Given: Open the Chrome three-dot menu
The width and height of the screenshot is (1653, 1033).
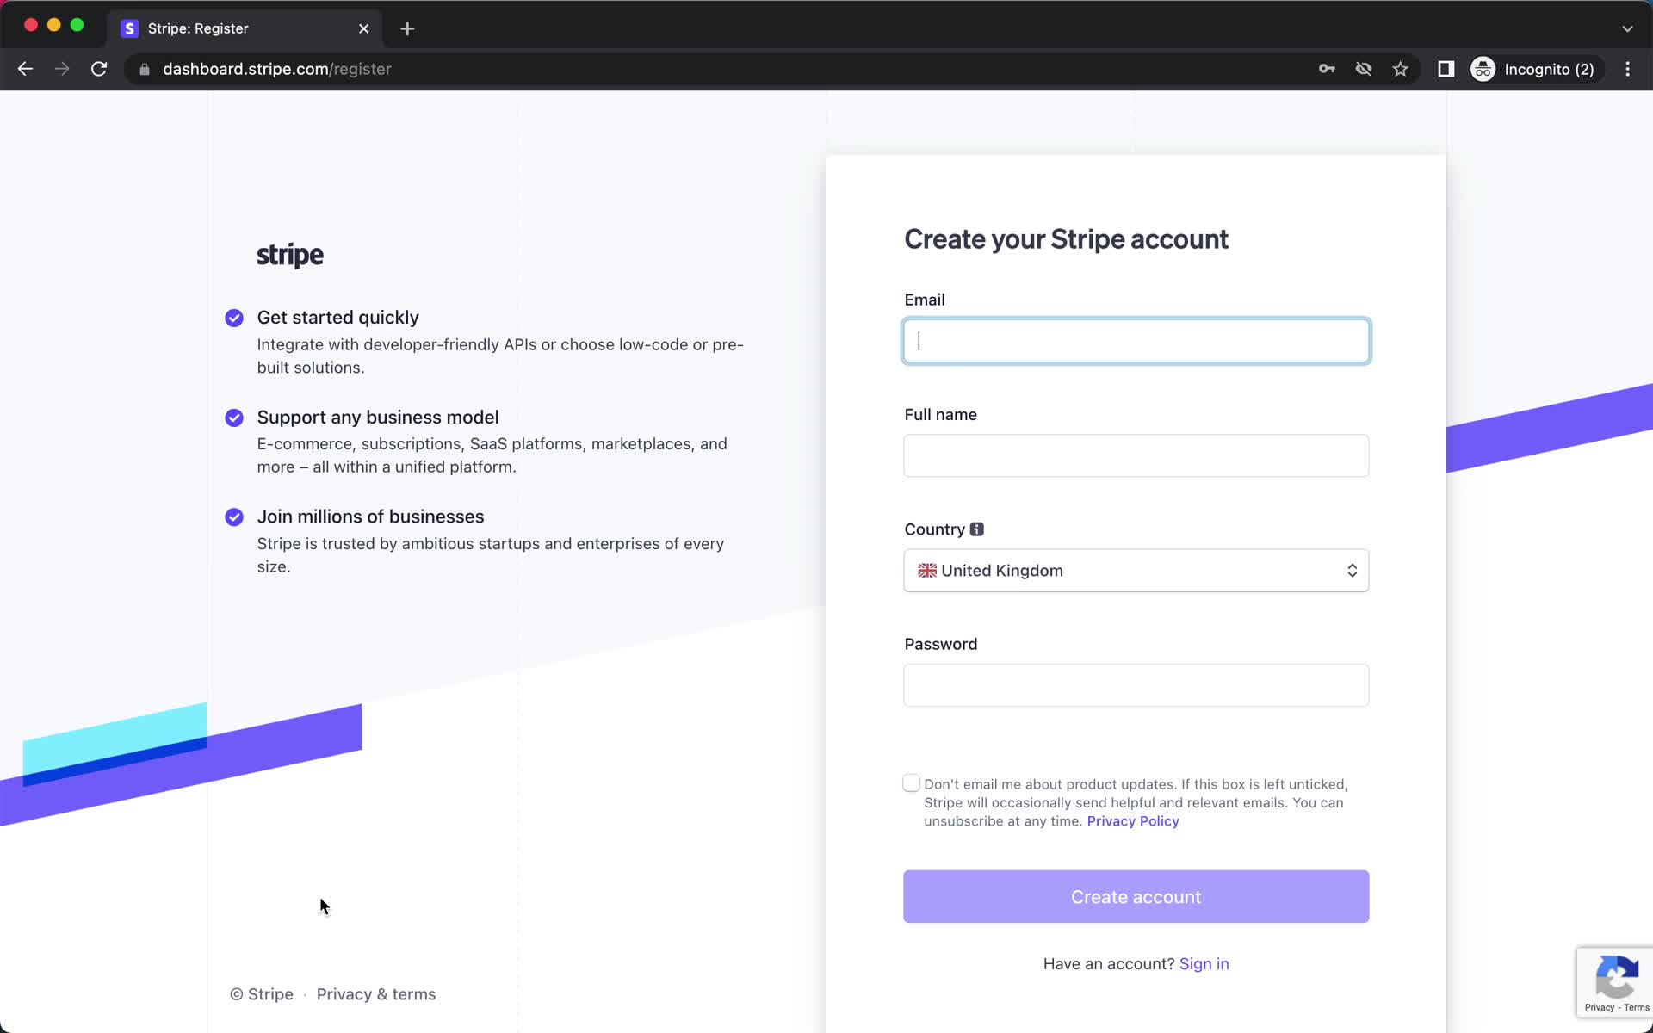Looking at the screenshot, I should coord(1627,69).
